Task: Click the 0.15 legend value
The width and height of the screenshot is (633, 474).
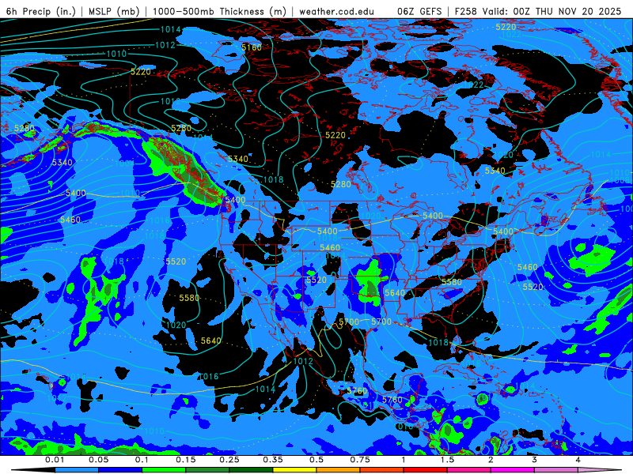Action: [186, 460]
